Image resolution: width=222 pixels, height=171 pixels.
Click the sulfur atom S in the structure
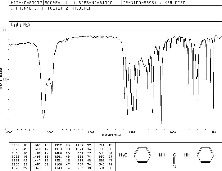point(175,166)
